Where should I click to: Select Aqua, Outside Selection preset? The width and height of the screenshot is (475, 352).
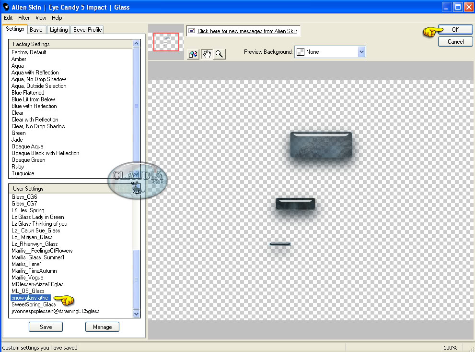pyautogui.click(x=39, y=86)
